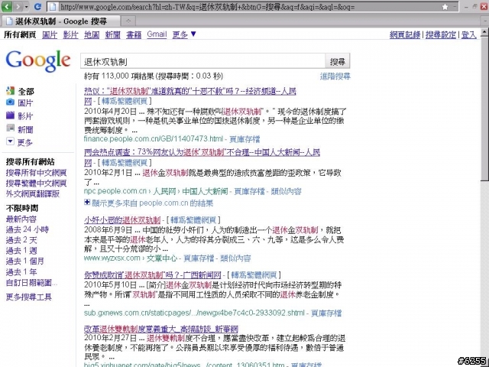
Task: Click 頁庫存檔 for the www.wyzxsx.com result
Action: tap(199, 258)
